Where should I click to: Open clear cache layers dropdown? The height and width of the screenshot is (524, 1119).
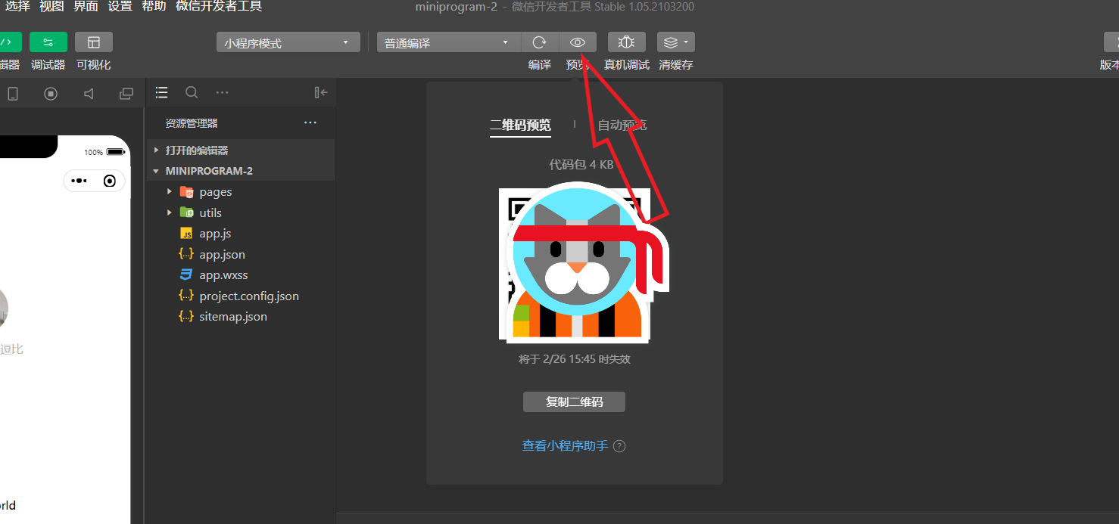click(675, 42)
